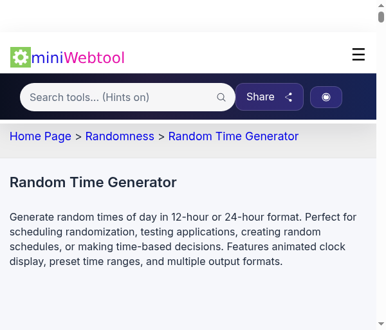The width and height of the screenshot is (386, 330).
Task: Click the share network glyph icon
Action: pyautogui.click(x=289, y=97)
